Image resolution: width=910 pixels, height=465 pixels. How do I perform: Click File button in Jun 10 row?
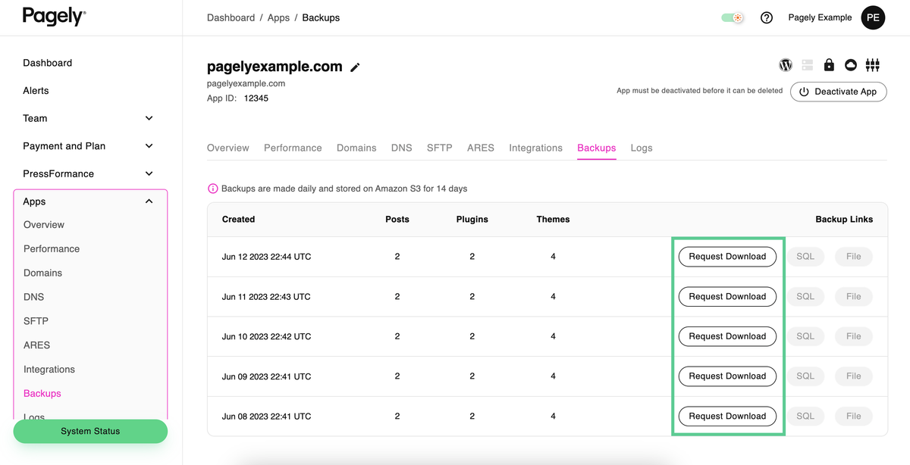tap(854, 336)
